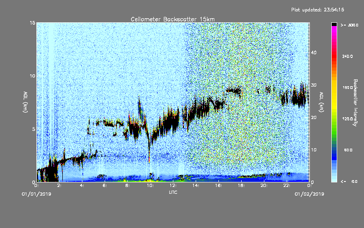Image resolution: width=364 pixels, height=228 pixels.
Task: Click the dense low cloud near 1 UTC
Action: click(x=51, y=172)
